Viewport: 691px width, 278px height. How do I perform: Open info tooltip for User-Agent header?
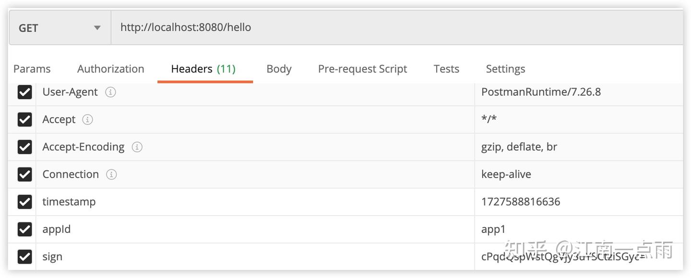click(110, 92)
